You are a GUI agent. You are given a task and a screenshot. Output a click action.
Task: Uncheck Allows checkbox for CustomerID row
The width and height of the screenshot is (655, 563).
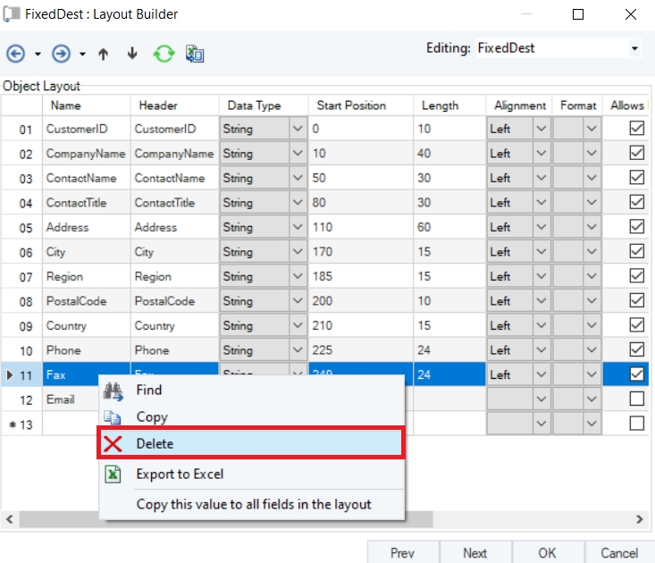(636, 129)
